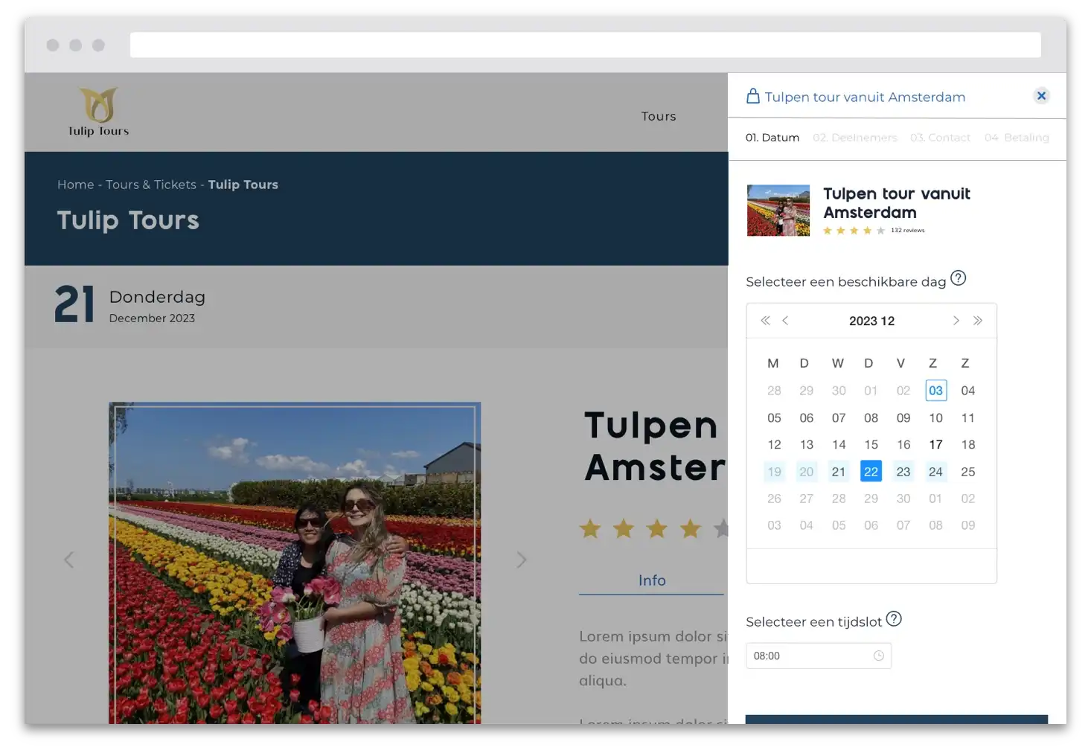Screen dimensions: 1091x756
Task: Click the Home breadcrumb link
Action: click(75, 185)
